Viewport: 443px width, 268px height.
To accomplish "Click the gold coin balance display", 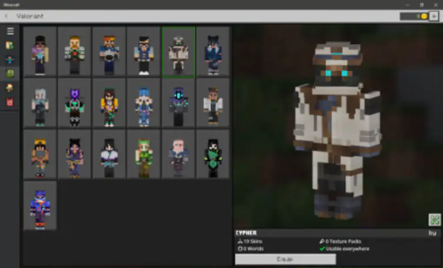I will [414, 16].
